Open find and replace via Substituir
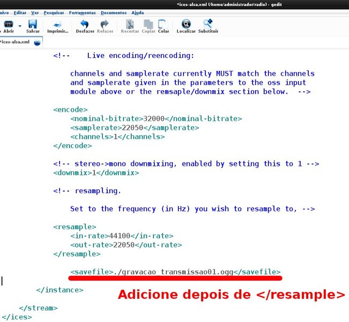 click(x=208, y=25)
